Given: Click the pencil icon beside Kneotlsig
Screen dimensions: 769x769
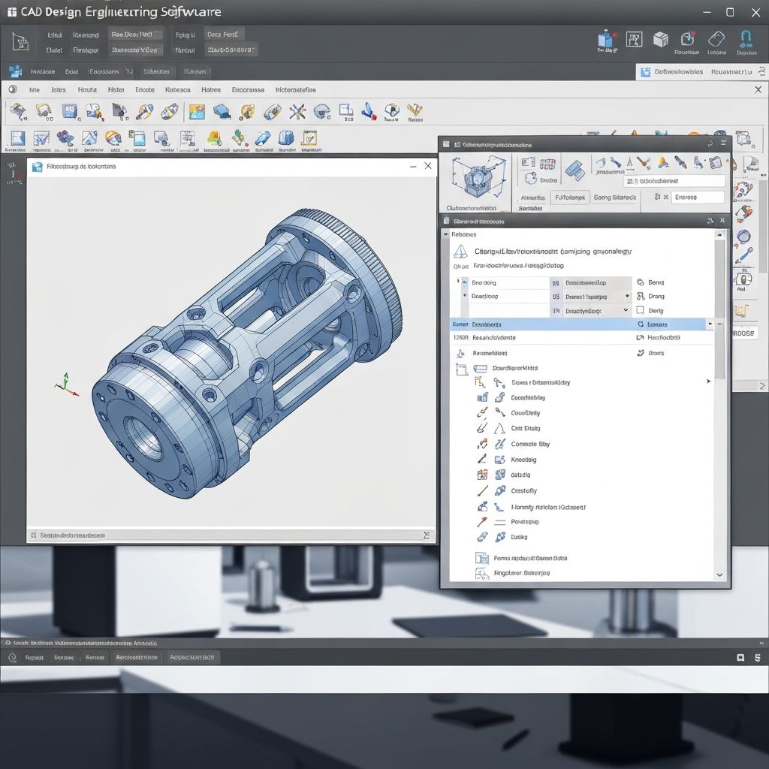Looking at the screenshot, I should click(x=482, y=459).
